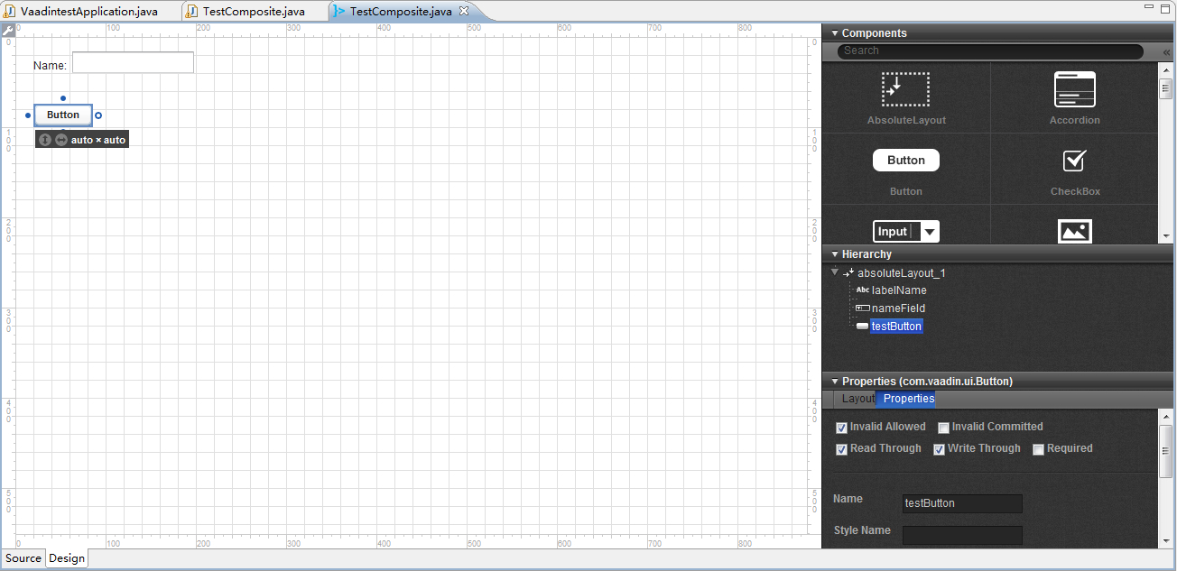Image resolution: width=1177 pixels, height=571 pixels.
Task: Select the image Embedded component icon
Action: (1074, 232)
